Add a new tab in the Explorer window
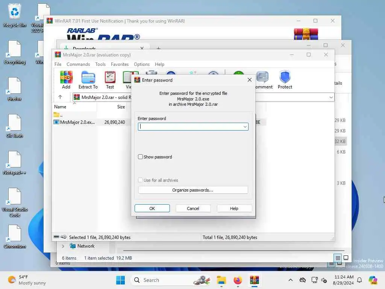385x289 pixels. tap(158, 48)
